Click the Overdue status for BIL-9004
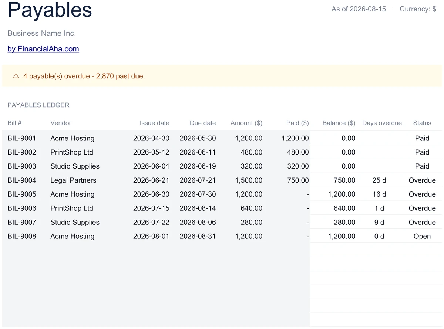 (422, 180)
